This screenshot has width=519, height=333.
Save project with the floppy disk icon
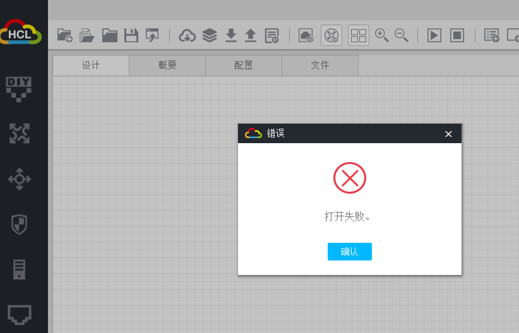(131, 35)
